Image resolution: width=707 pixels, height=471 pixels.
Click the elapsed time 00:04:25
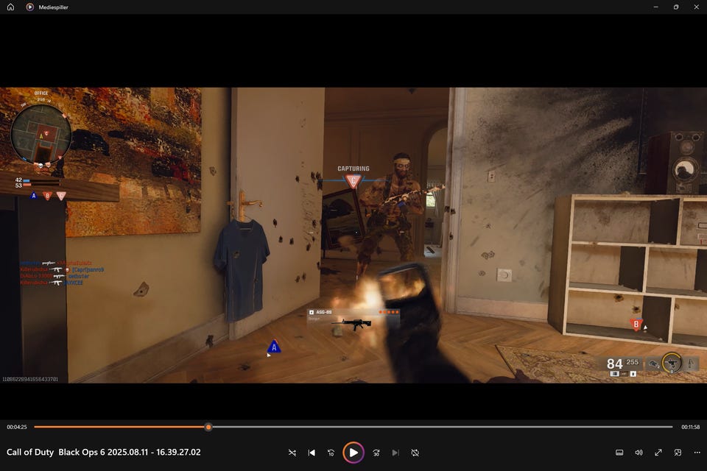pos(17,427)
